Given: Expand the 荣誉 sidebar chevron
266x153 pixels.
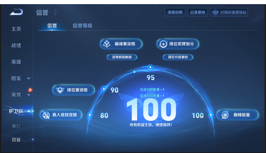Looking at the screenshot, I should click(x=28, y=95).
